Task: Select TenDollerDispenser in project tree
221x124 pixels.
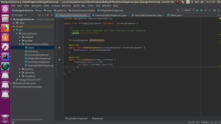Action: coord(39,62)
